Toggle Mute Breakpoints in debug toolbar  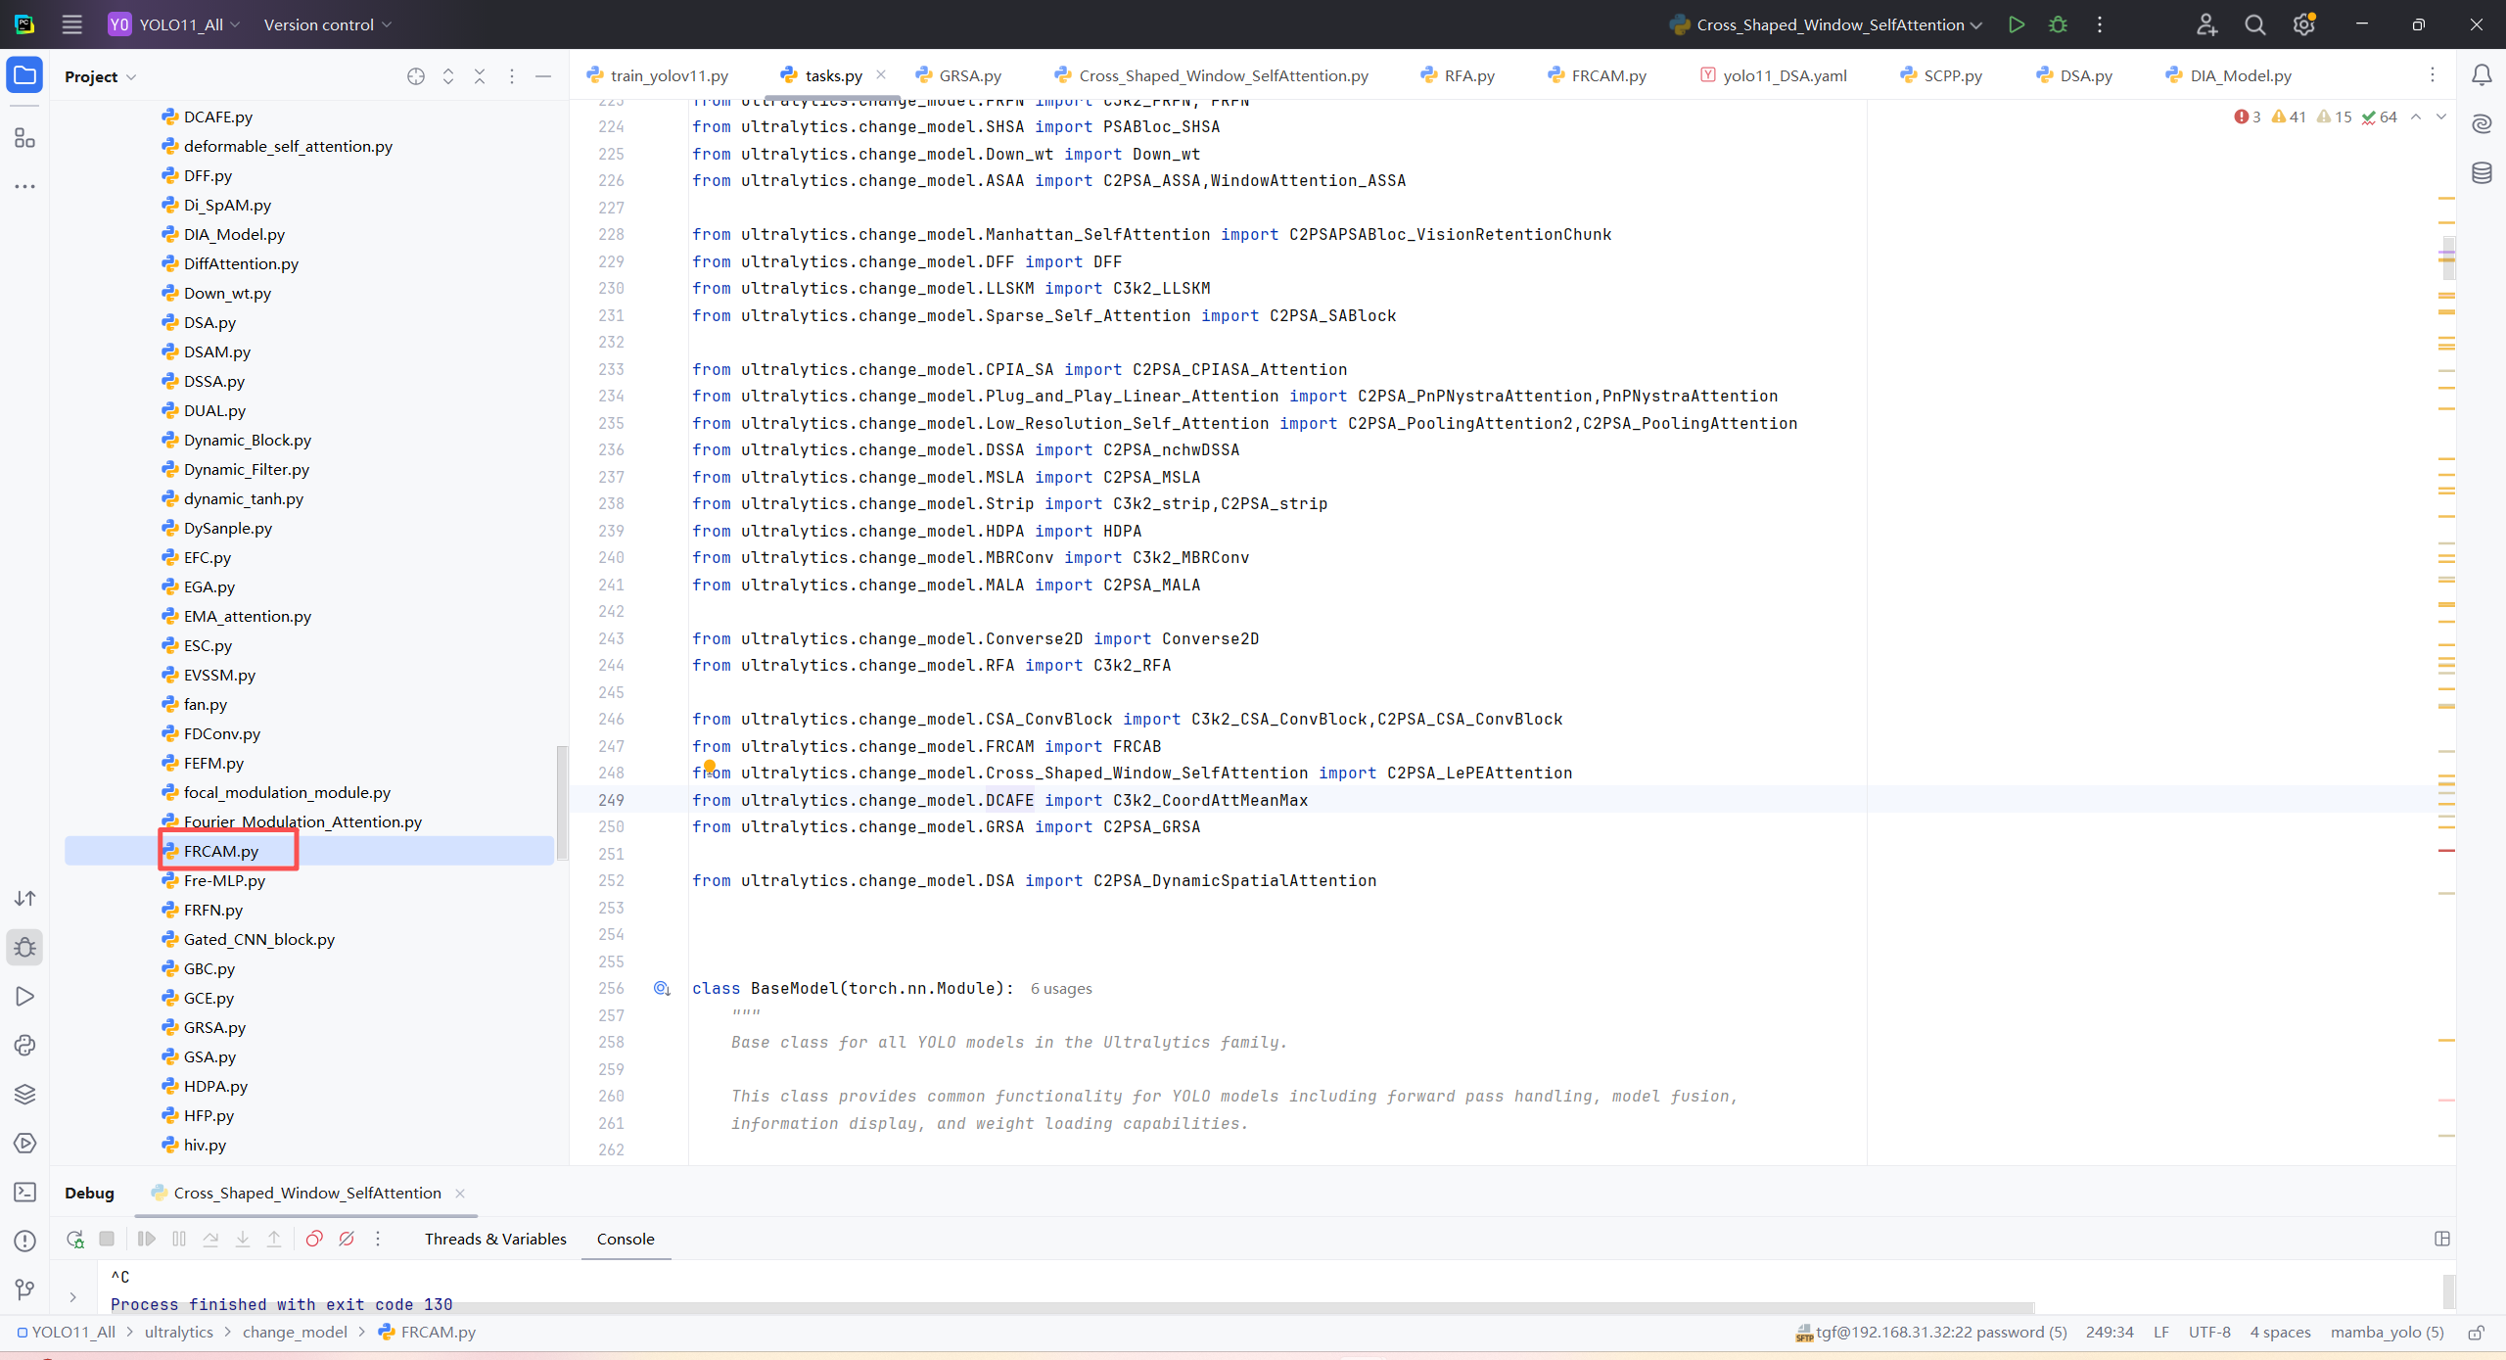pos(347,1239)
